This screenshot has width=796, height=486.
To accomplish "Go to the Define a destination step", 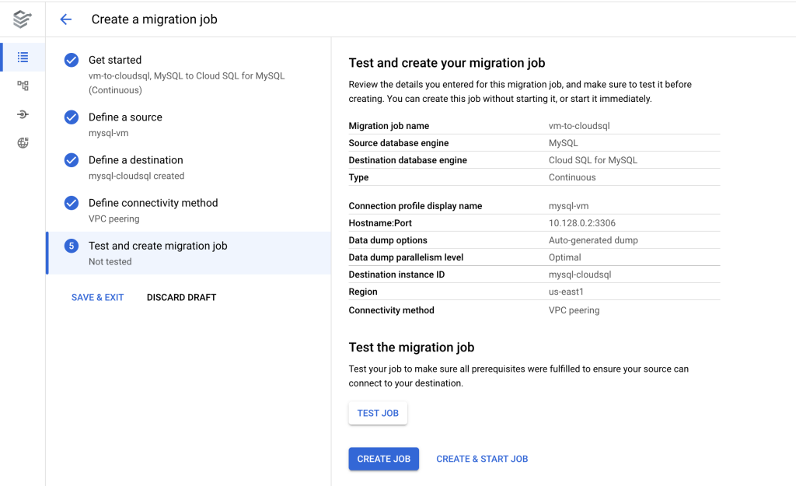I will [x=135, y=160].
